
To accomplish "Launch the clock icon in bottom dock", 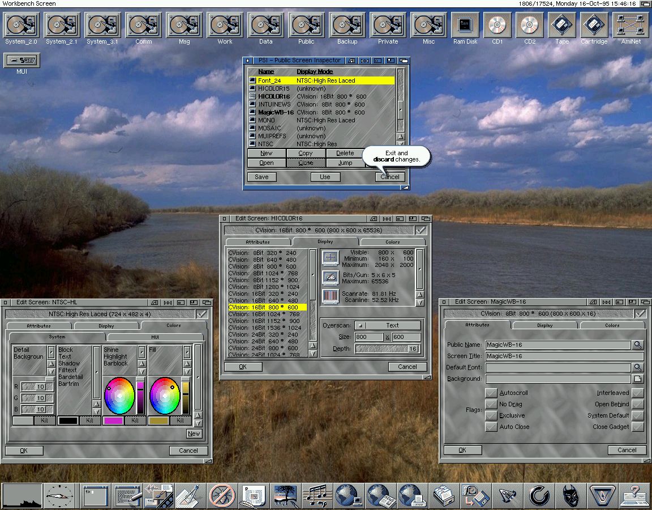I will pyautogui.click(x=59, y=496).
